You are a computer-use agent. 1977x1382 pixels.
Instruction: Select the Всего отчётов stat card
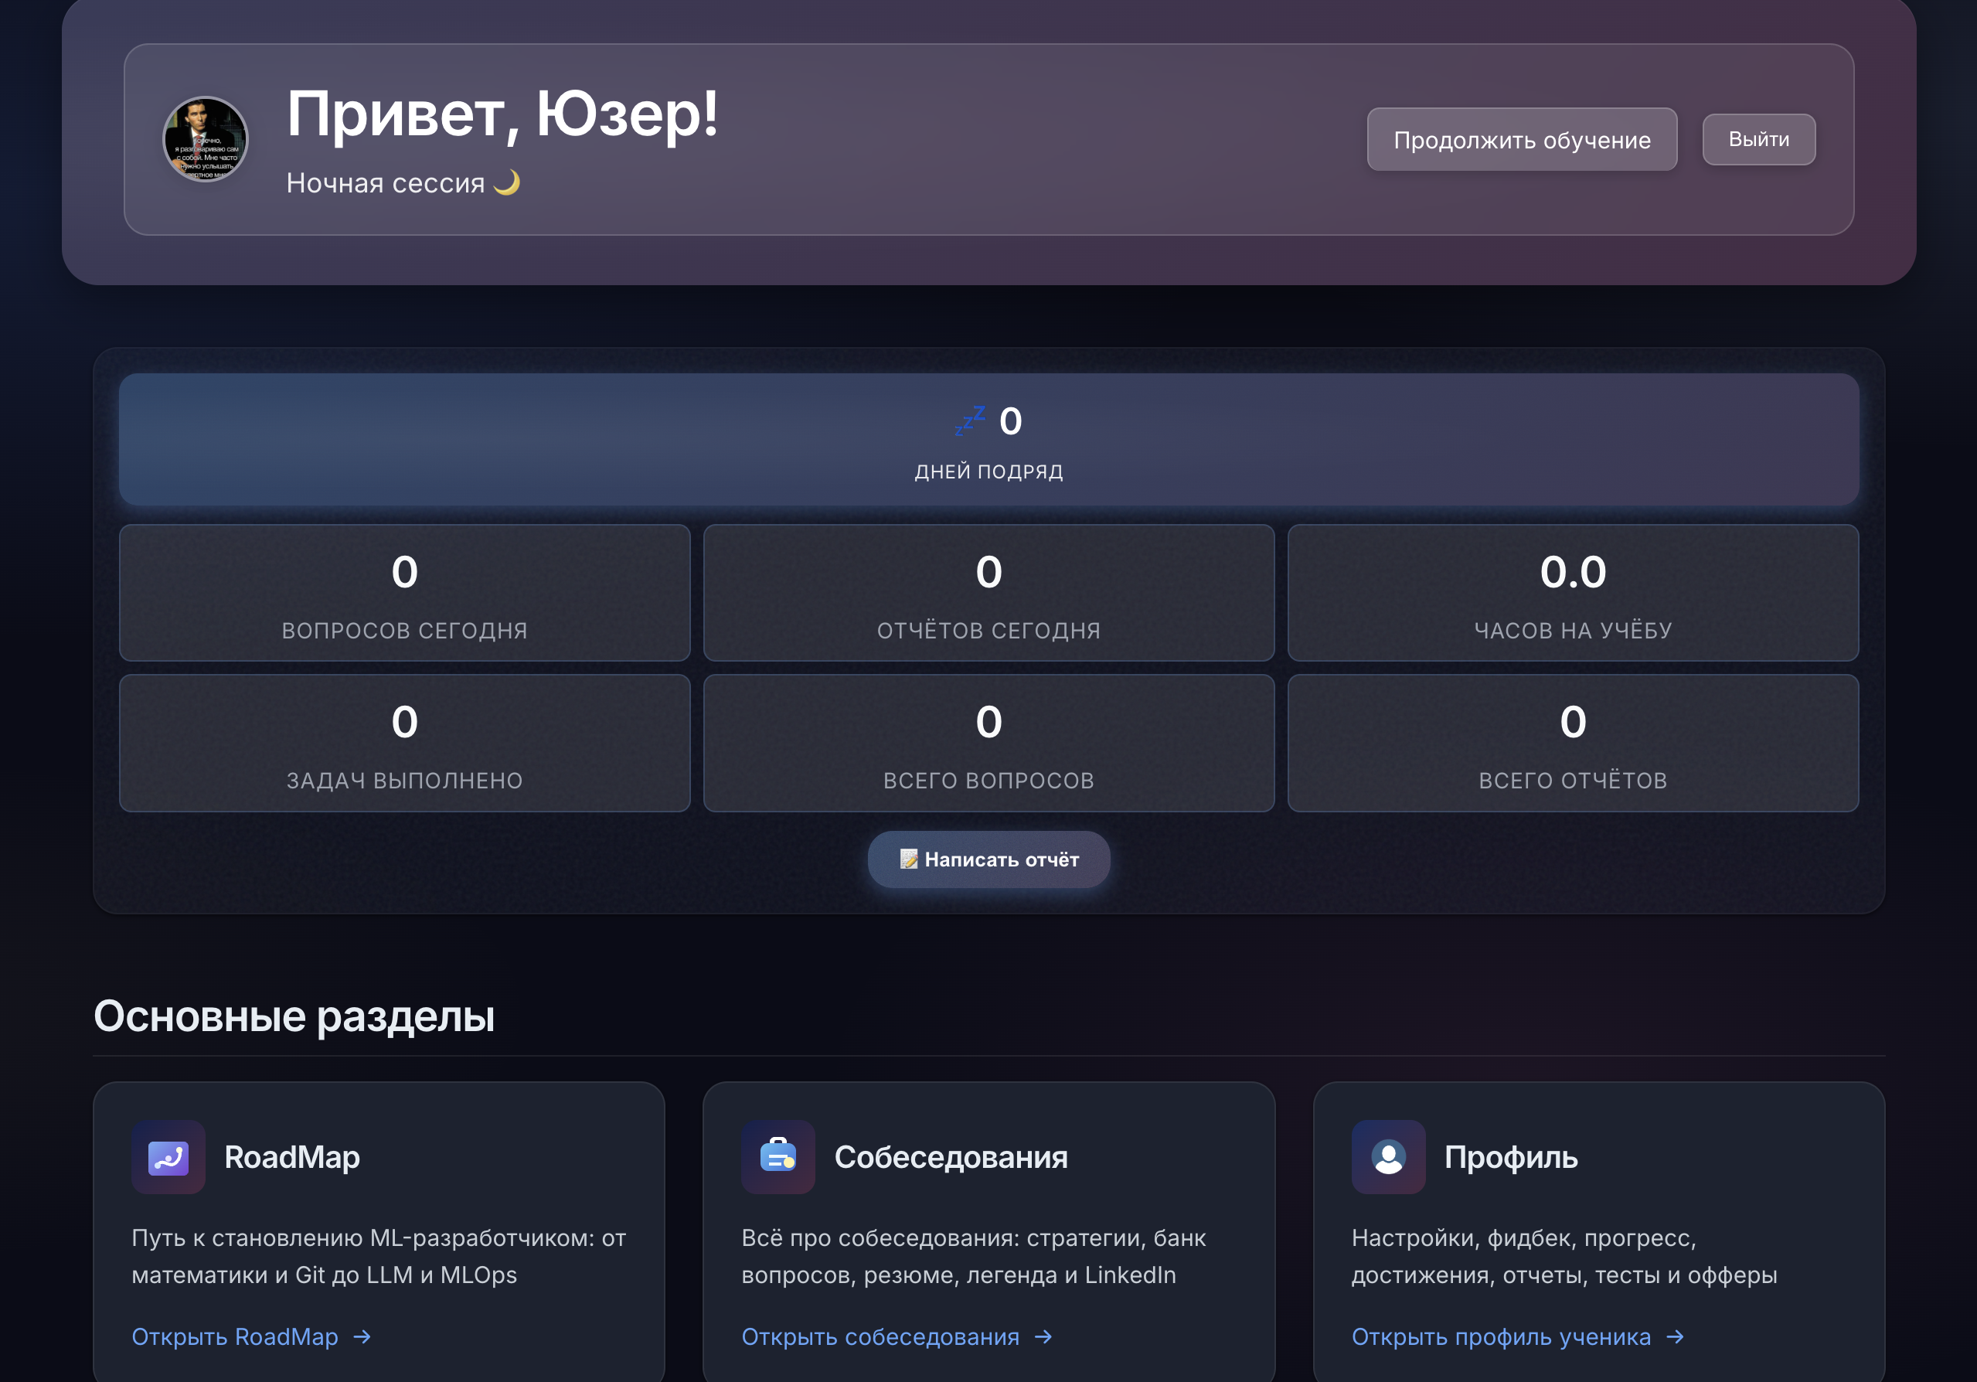coord(1572,743)
